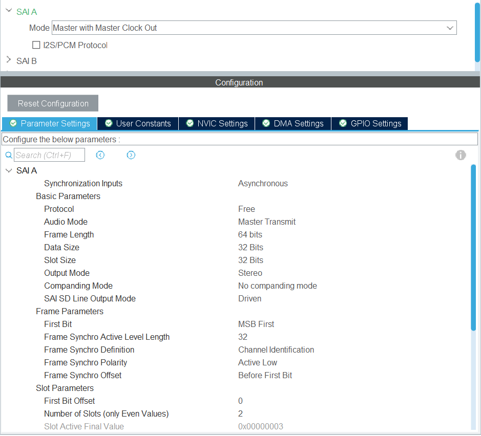
Task: Select the No companding mode value
Action: [x=278, y=286]
